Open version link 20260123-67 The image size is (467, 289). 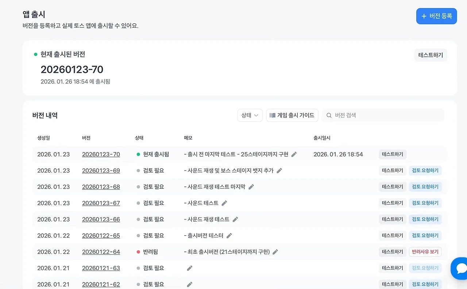(101, 203)
